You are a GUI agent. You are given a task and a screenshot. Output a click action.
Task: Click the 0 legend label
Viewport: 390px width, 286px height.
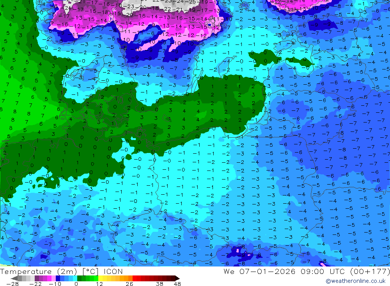pyautogui.click(x=76, y=284)
